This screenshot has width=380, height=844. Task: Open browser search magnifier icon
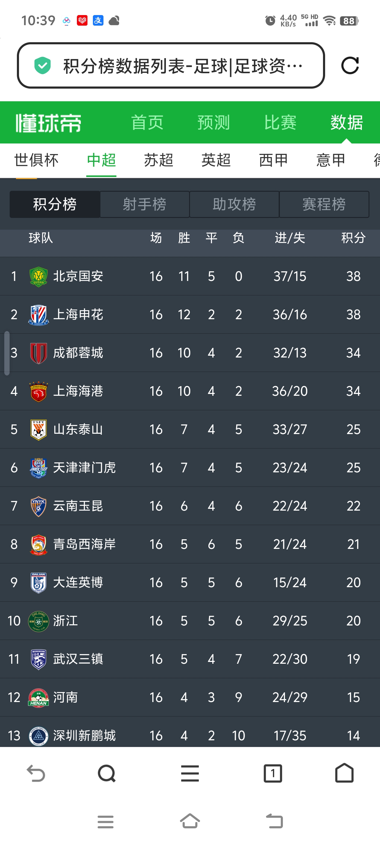point(107,773)
